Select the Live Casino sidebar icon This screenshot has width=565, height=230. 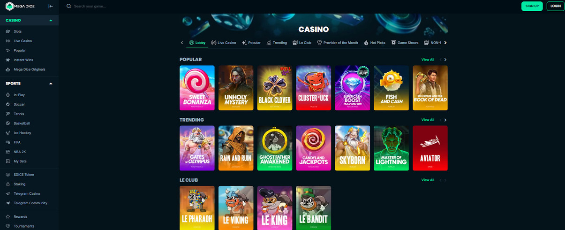pos(8,41)
